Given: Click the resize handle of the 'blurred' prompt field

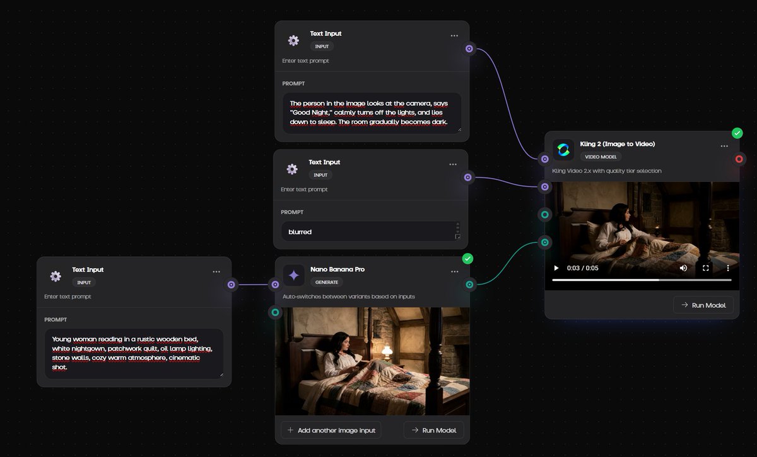Looking at the screenshot, I should (x=458, y=237).
